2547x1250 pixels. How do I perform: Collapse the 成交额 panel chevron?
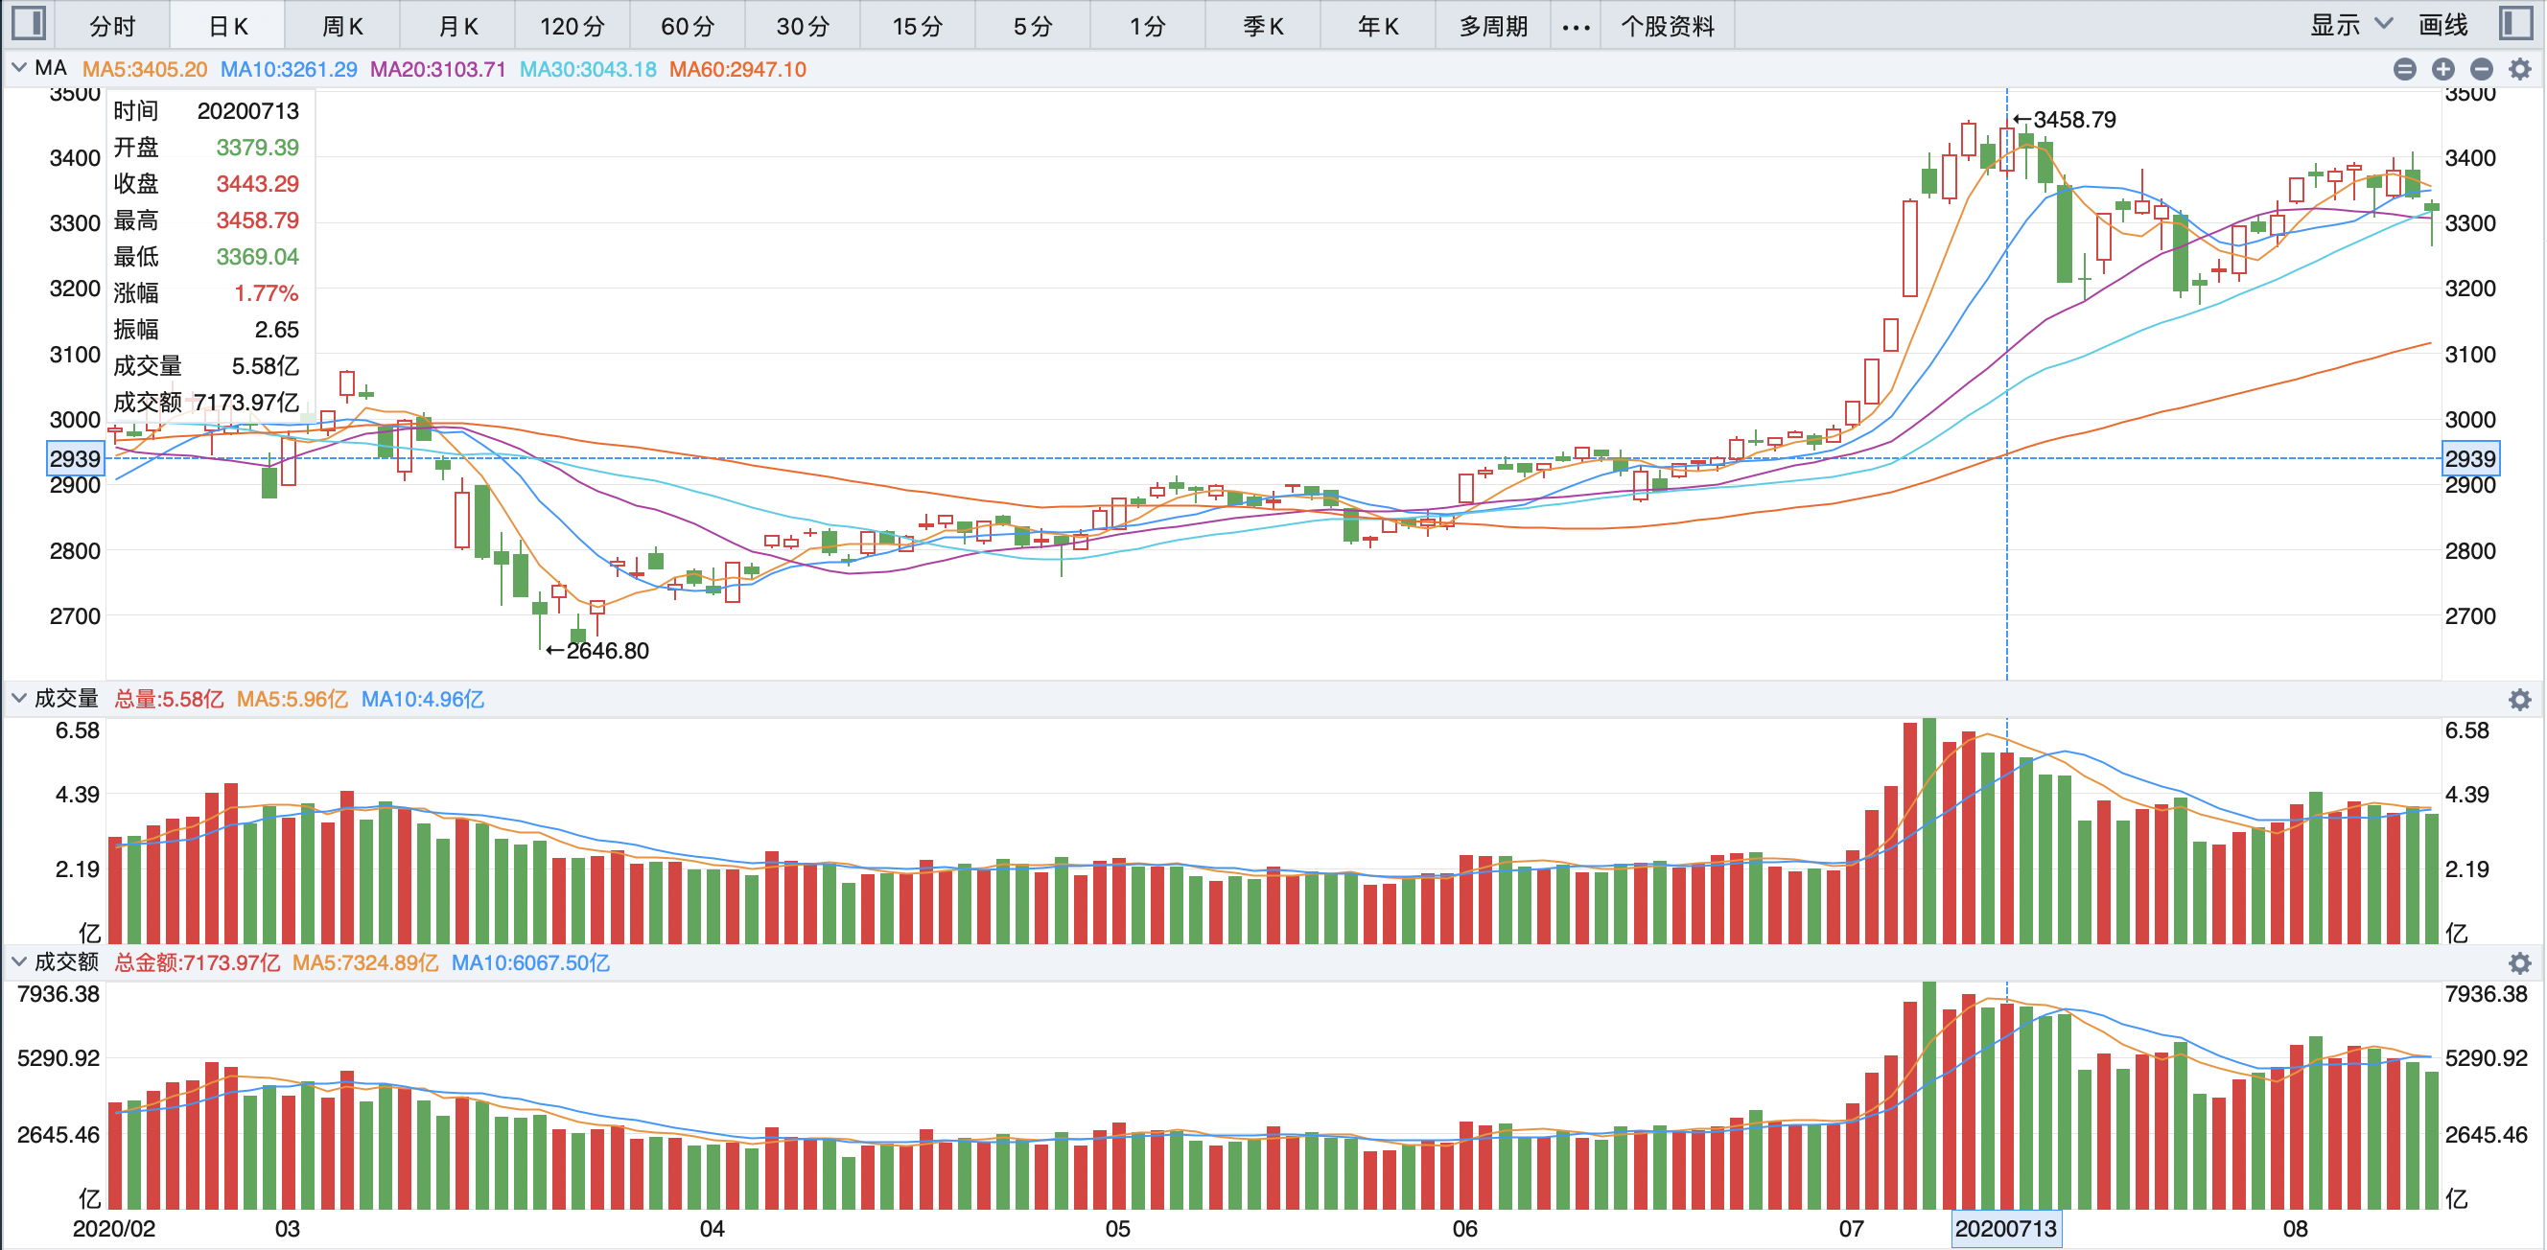19,961
